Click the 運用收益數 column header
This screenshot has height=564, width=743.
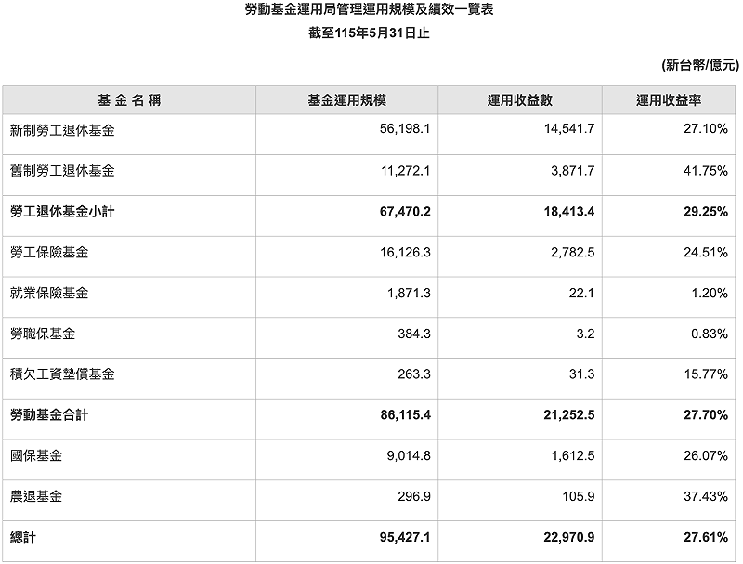520,100
